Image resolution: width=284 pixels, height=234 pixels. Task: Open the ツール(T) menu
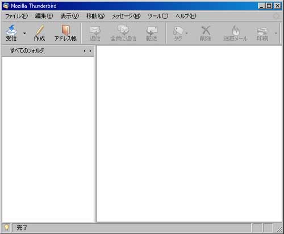[x=158, y=16]
